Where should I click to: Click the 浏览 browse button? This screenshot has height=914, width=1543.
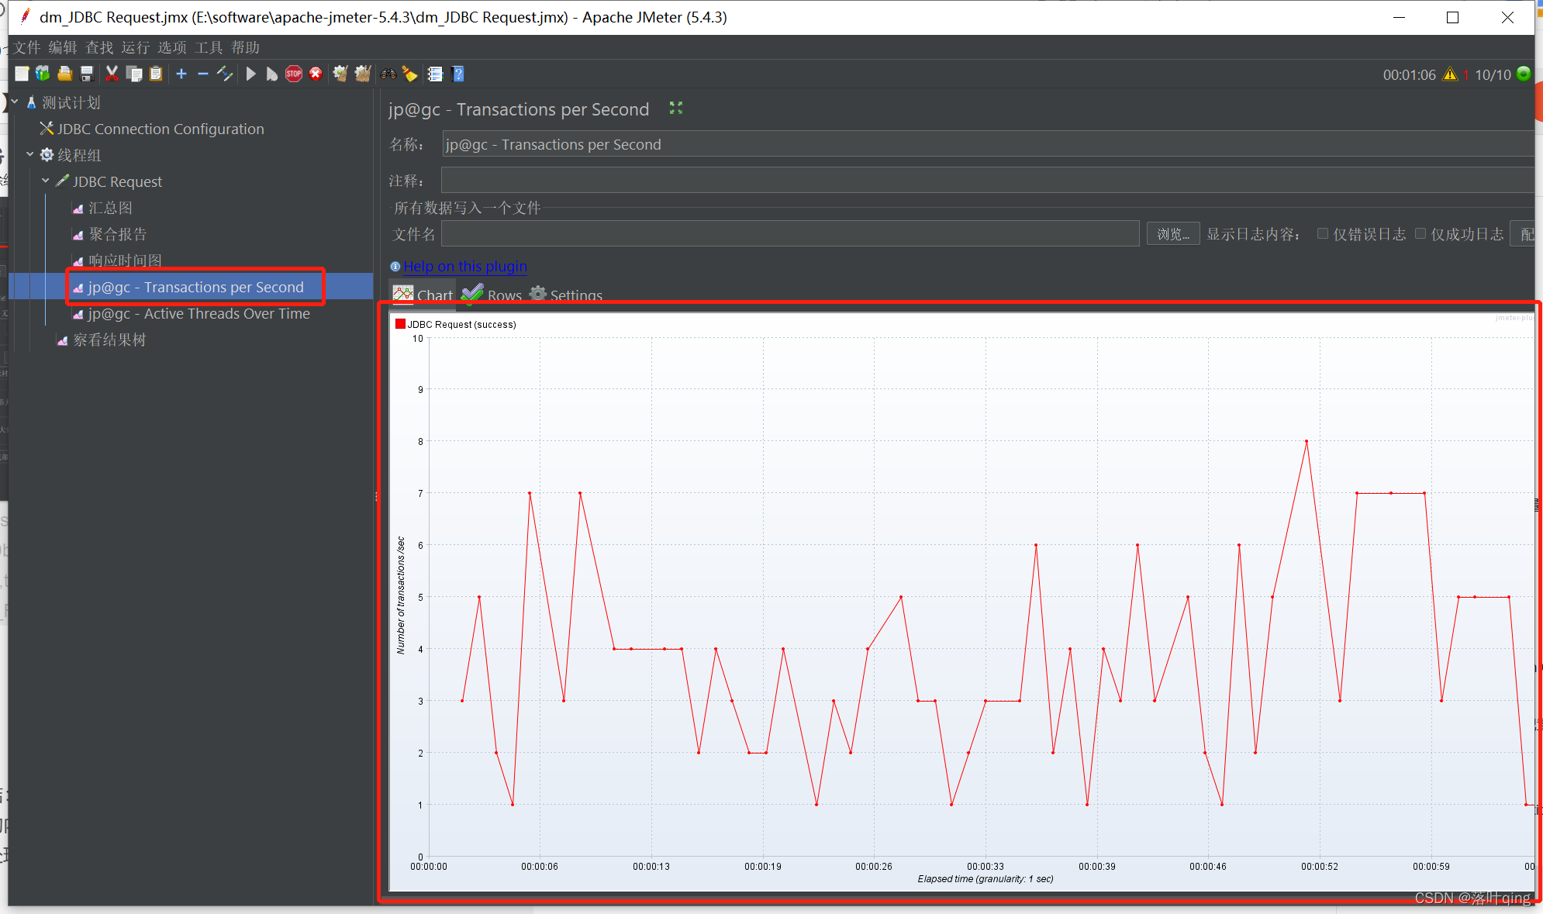click(1172, 234)
